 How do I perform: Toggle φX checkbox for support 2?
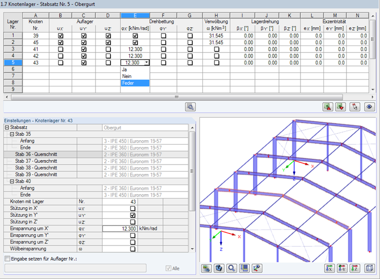tap(135, 42)
